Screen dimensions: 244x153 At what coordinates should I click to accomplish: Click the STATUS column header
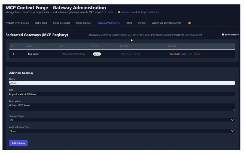(95, 46)
